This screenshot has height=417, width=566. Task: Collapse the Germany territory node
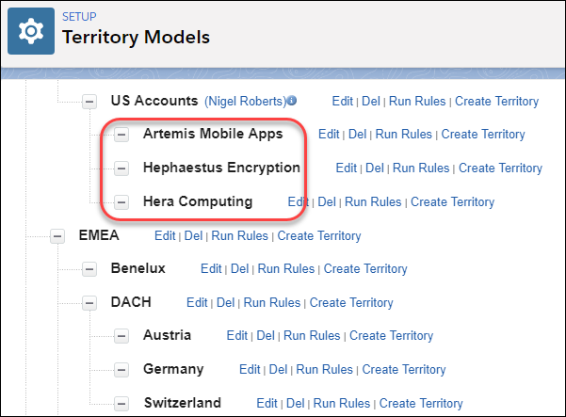point(121,370)
